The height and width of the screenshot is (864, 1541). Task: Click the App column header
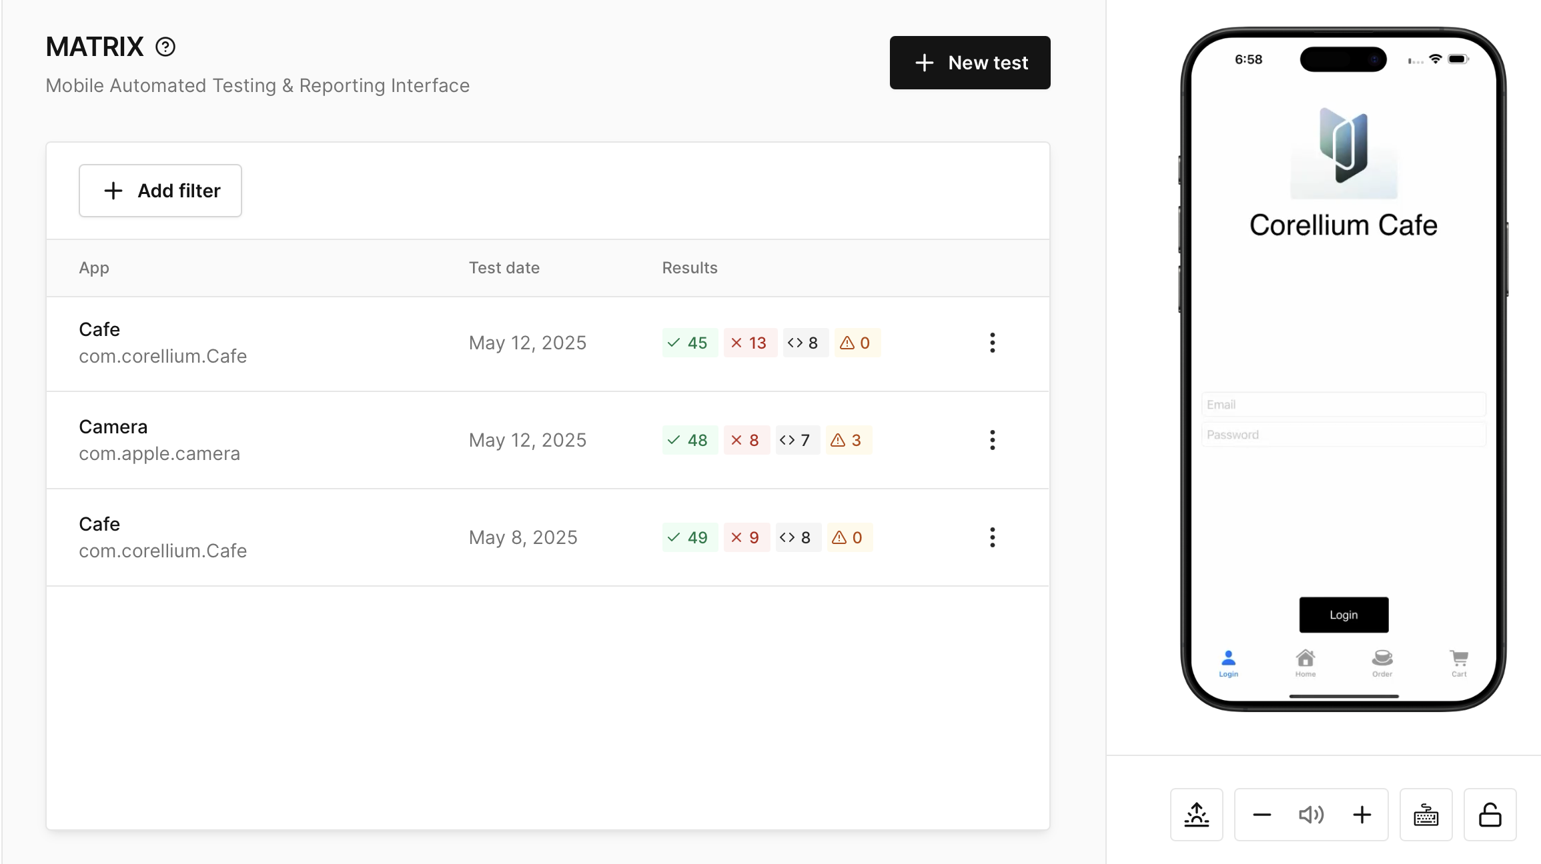[x=94, y=268]
